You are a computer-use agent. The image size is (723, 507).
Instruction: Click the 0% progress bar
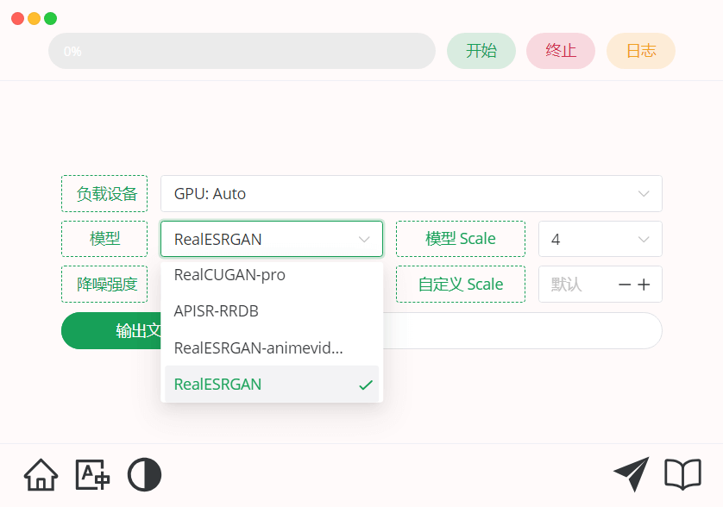(242, 51)
